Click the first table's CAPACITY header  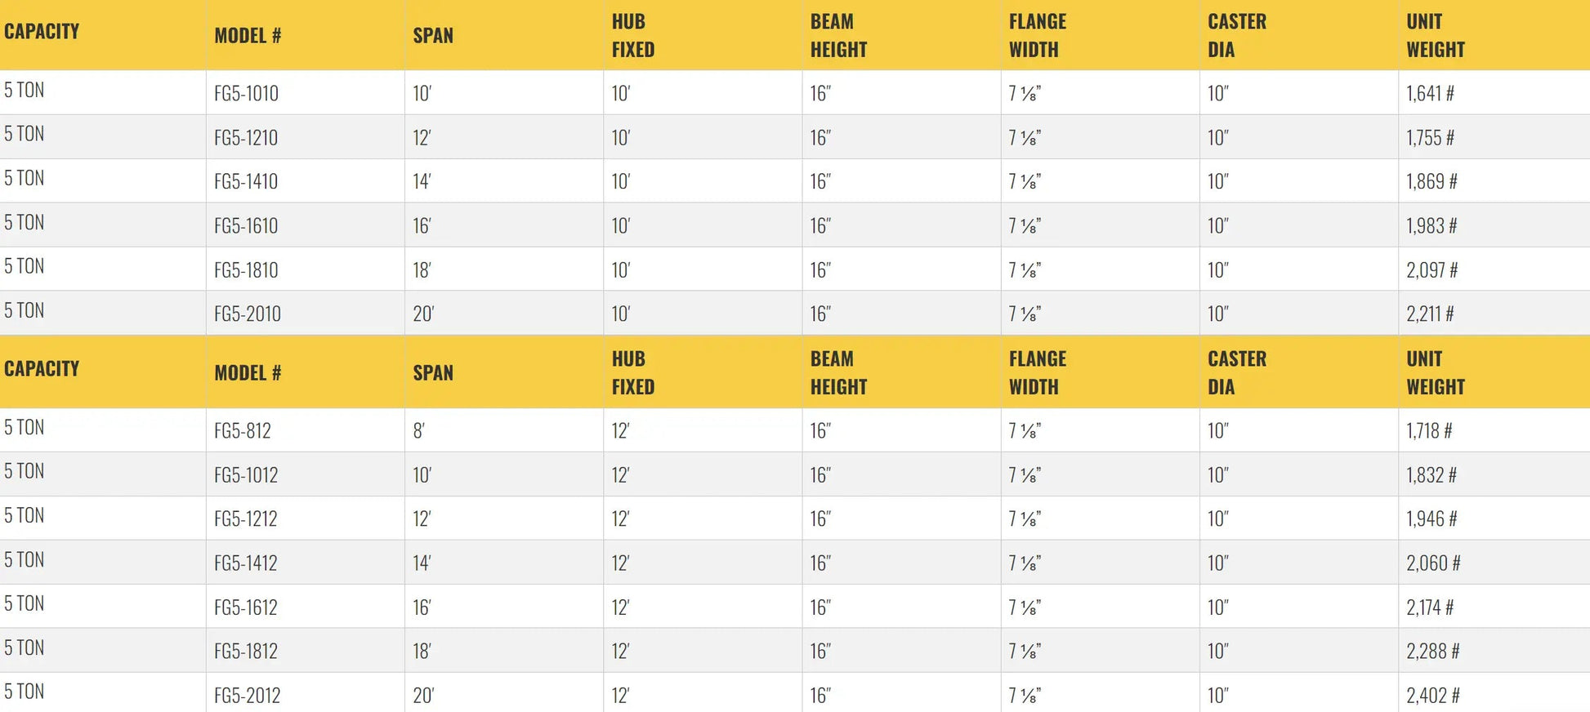click(x=42, y=32)
